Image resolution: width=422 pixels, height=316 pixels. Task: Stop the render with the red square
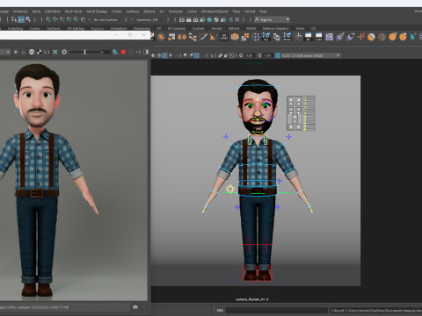[x=123, y=52]
